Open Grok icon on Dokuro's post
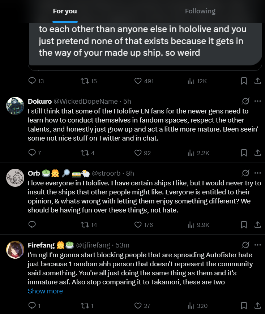This screenshot has height=314, width=265. 245,101
